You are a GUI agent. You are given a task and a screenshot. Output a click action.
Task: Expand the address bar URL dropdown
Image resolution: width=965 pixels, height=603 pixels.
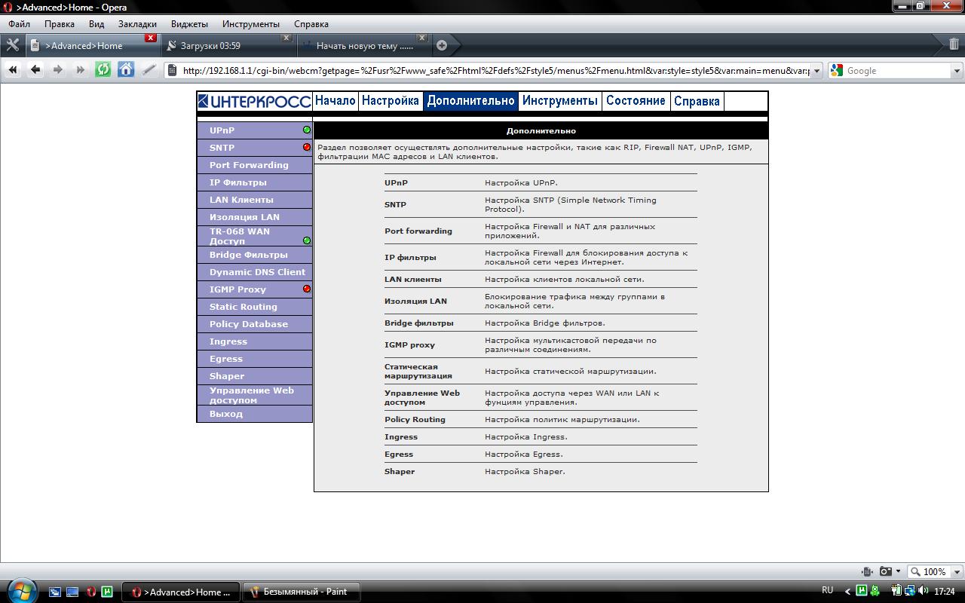point(817,71)
